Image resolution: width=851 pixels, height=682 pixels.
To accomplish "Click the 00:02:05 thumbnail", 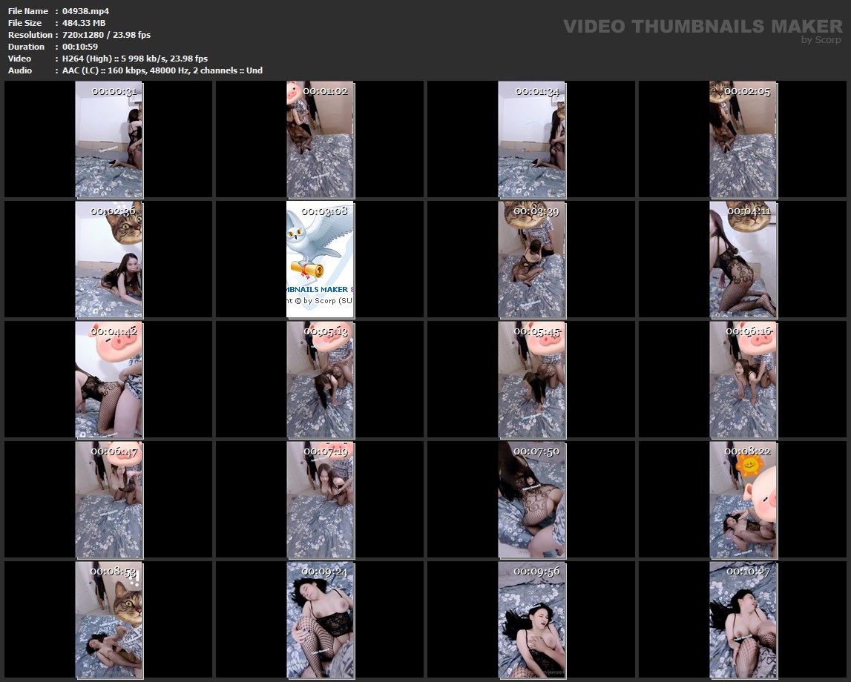I will pos(743,139).
